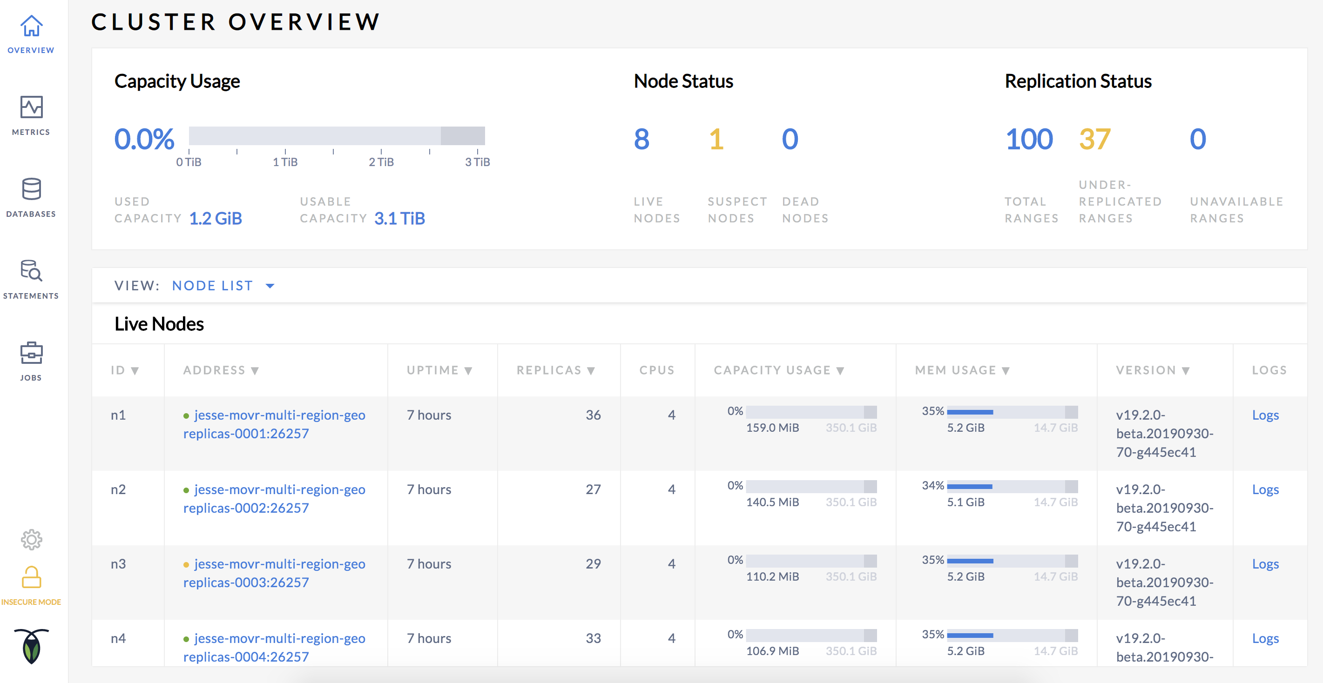The image size is (1323, 683).
Task: Sort by Capacity Usage column header
Action: 779,370
